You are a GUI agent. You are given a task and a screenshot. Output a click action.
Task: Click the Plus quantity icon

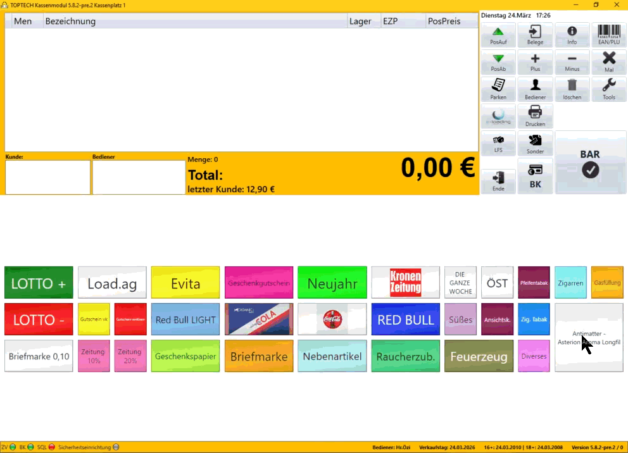(535, 62)
